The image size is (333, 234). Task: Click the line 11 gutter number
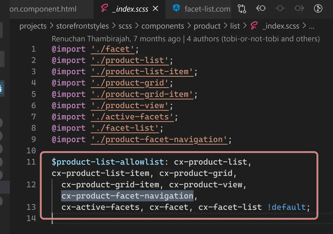point(31,162)
